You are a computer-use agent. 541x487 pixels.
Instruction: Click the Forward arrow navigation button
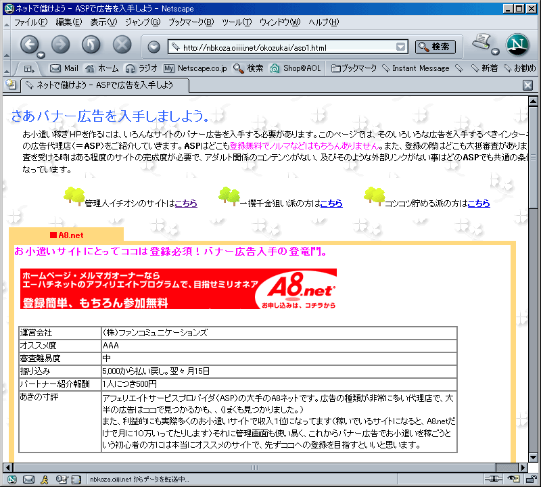(x=60, y=45)
